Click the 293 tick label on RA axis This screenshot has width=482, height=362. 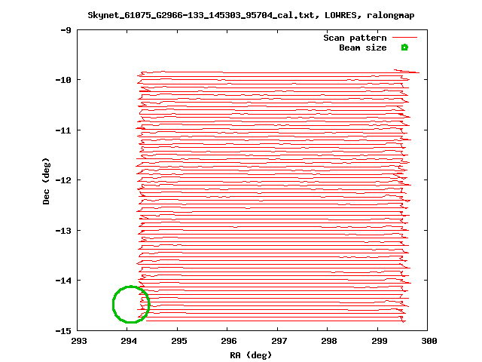(x=78, y=341)
